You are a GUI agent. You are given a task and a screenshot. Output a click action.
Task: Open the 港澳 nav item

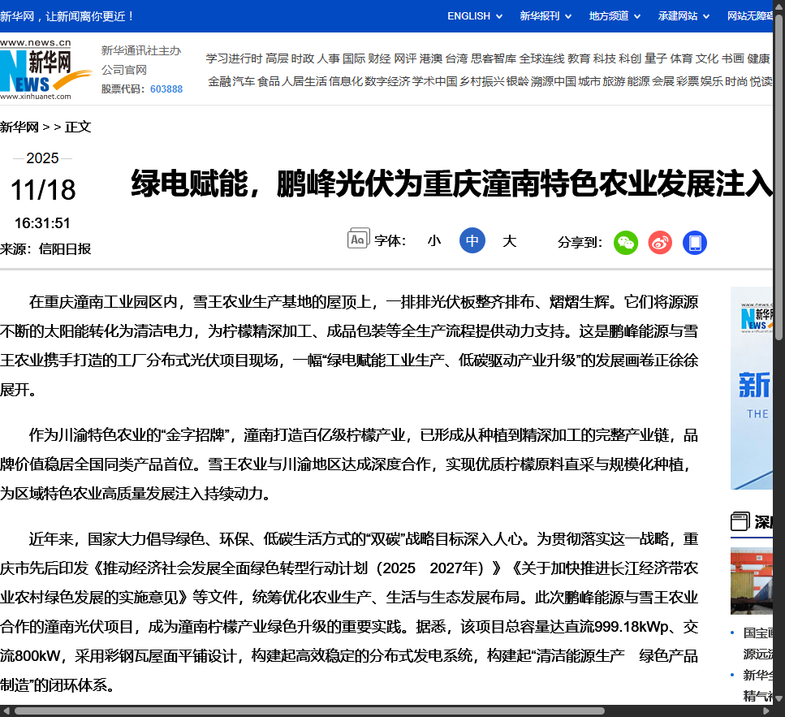point(431,58)
